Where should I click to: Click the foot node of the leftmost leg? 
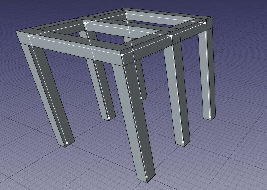pos(67,143)
